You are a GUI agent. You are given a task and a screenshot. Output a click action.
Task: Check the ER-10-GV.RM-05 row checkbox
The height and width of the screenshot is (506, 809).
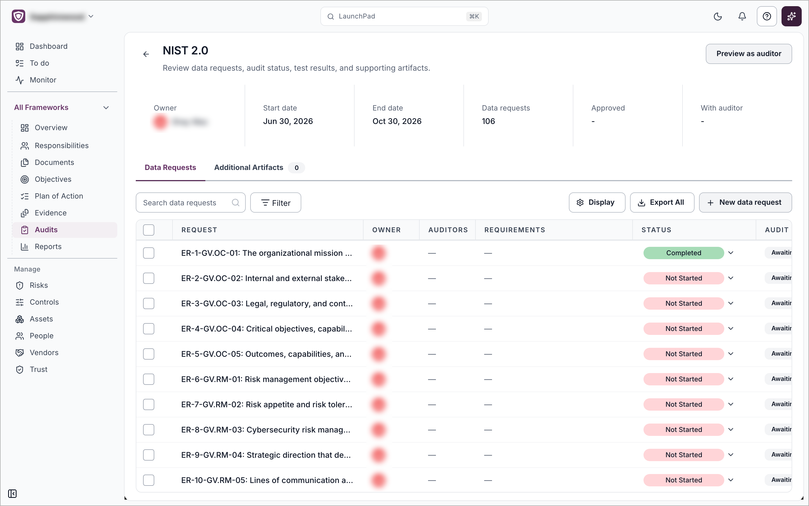[x=149, y=480]
